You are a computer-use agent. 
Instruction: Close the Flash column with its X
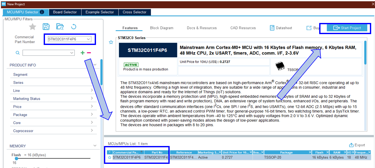(x=327, y=152)
